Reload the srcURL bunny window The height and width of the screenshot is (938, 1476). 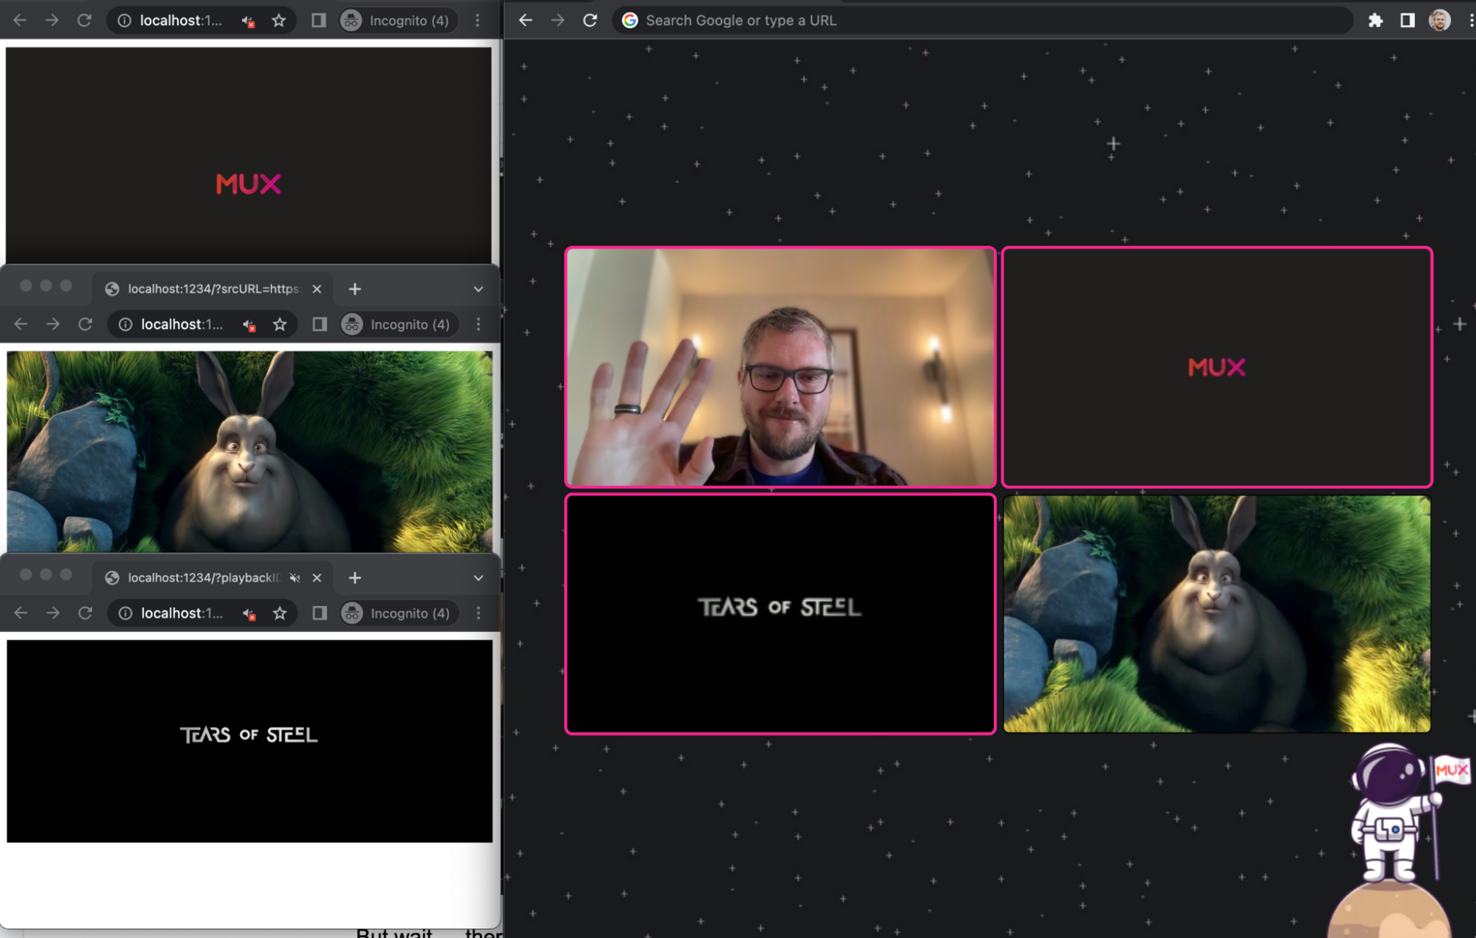(85, 324)
